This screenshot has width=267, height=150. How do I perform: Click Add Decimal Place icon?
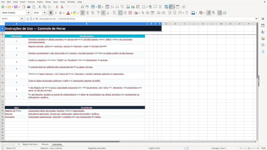[x=159, y=13]
